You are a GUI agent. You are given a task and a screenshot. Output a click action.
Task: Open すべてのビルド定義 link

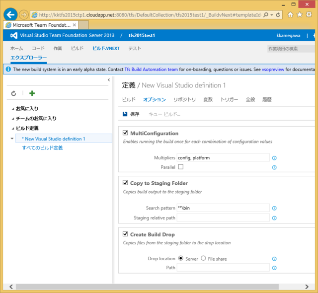42,148
